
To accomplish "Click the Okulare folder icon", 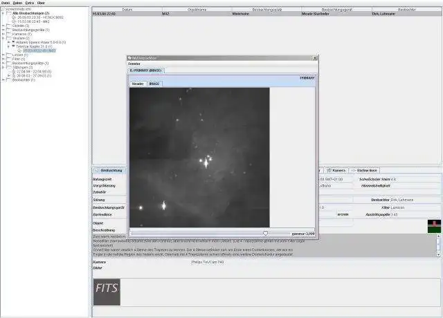I will click(x=9, y=38).
